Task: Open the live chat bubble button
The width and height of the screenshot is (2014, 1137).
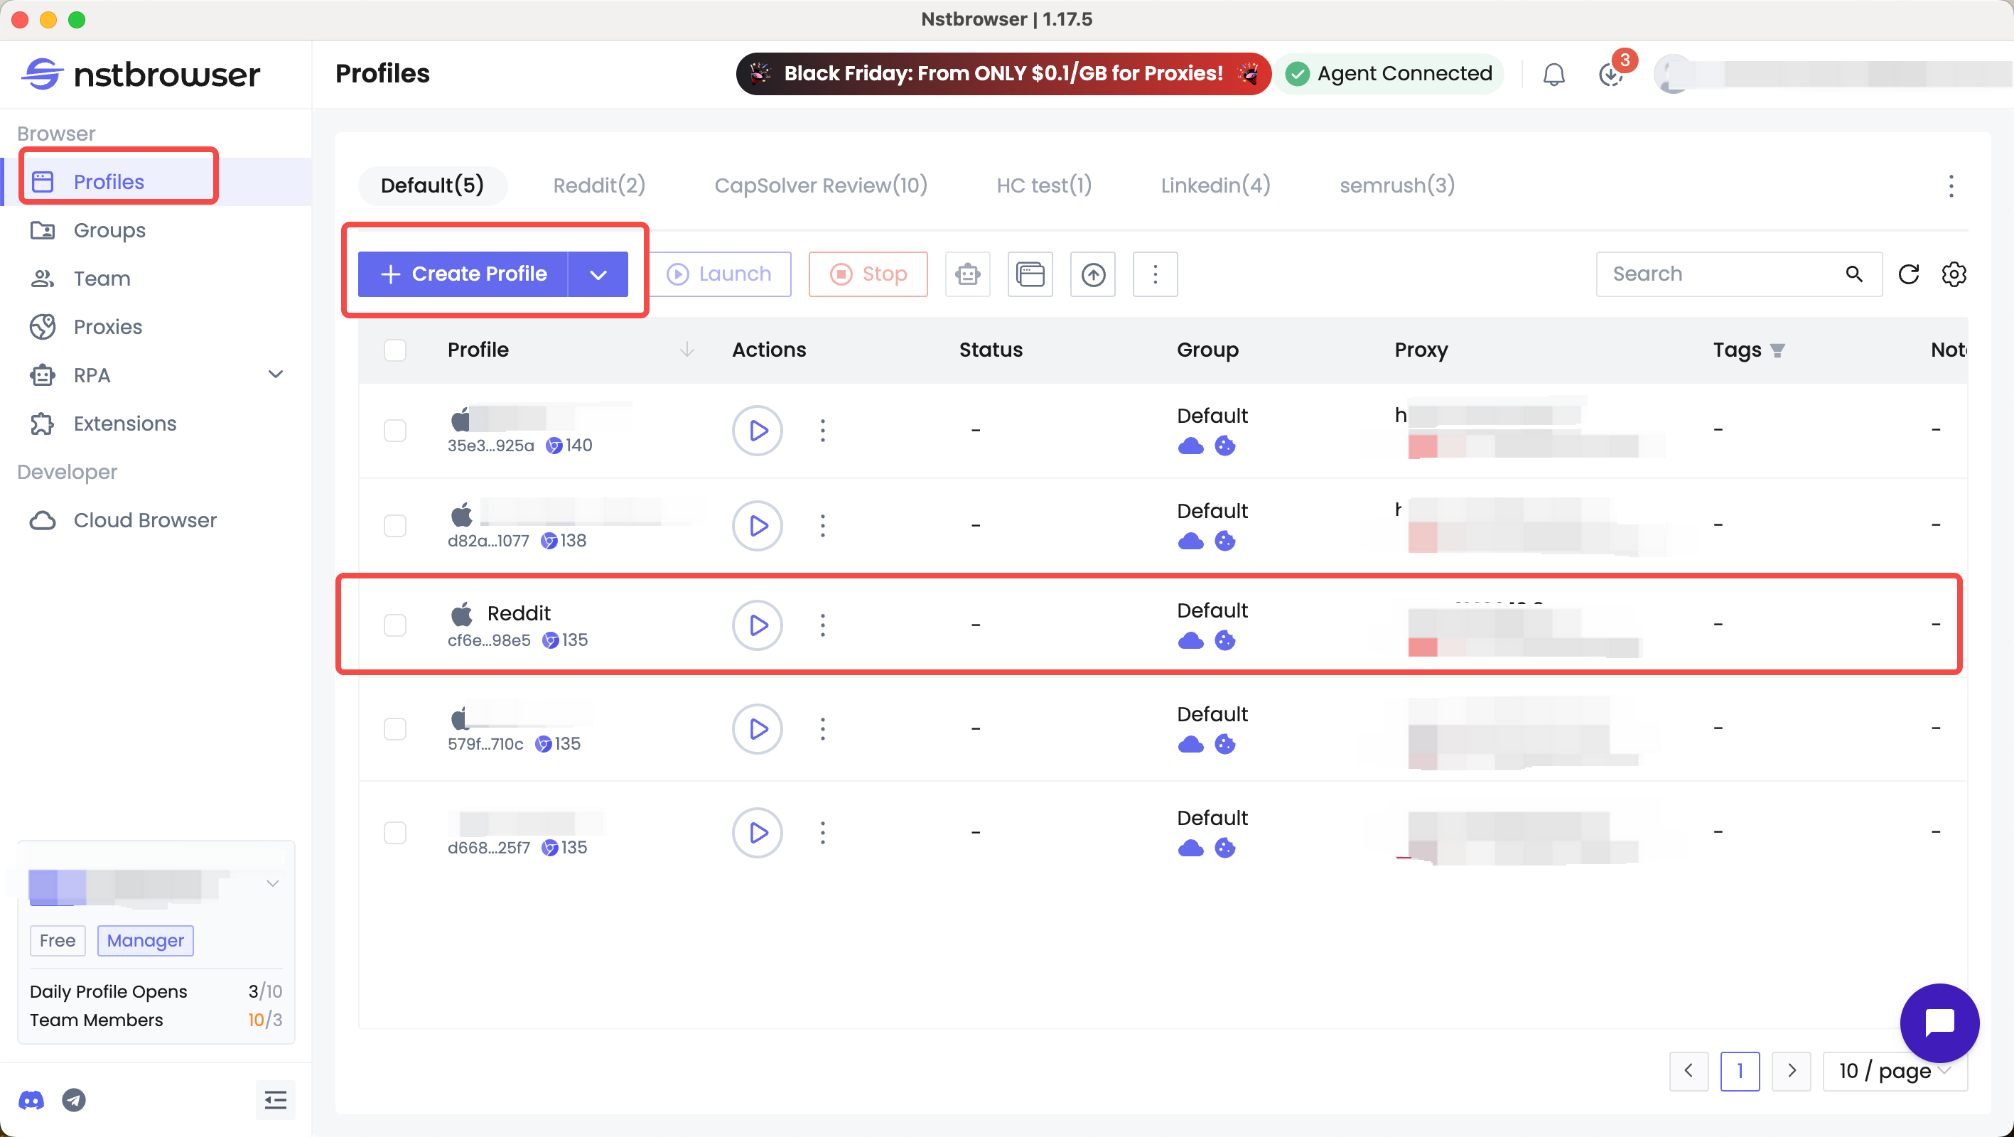Action: 1939,1022
